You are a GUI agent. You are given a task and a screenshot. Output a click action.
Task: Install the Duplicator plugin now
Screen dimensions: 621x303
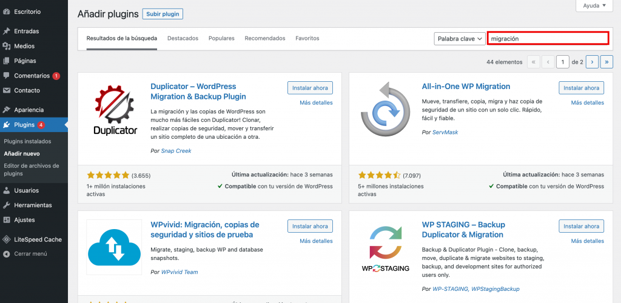point(310,88)
